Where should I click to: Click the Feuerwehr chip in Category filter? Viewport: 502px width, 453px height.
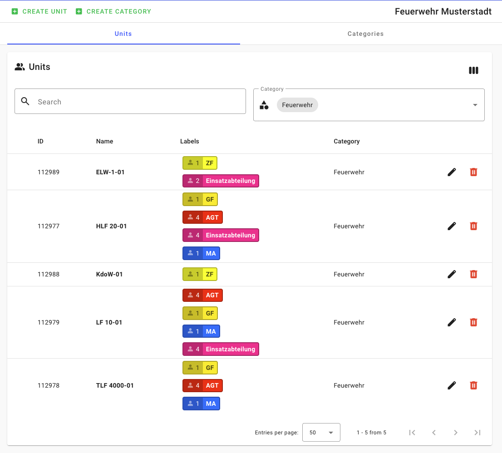click(297, 105)
